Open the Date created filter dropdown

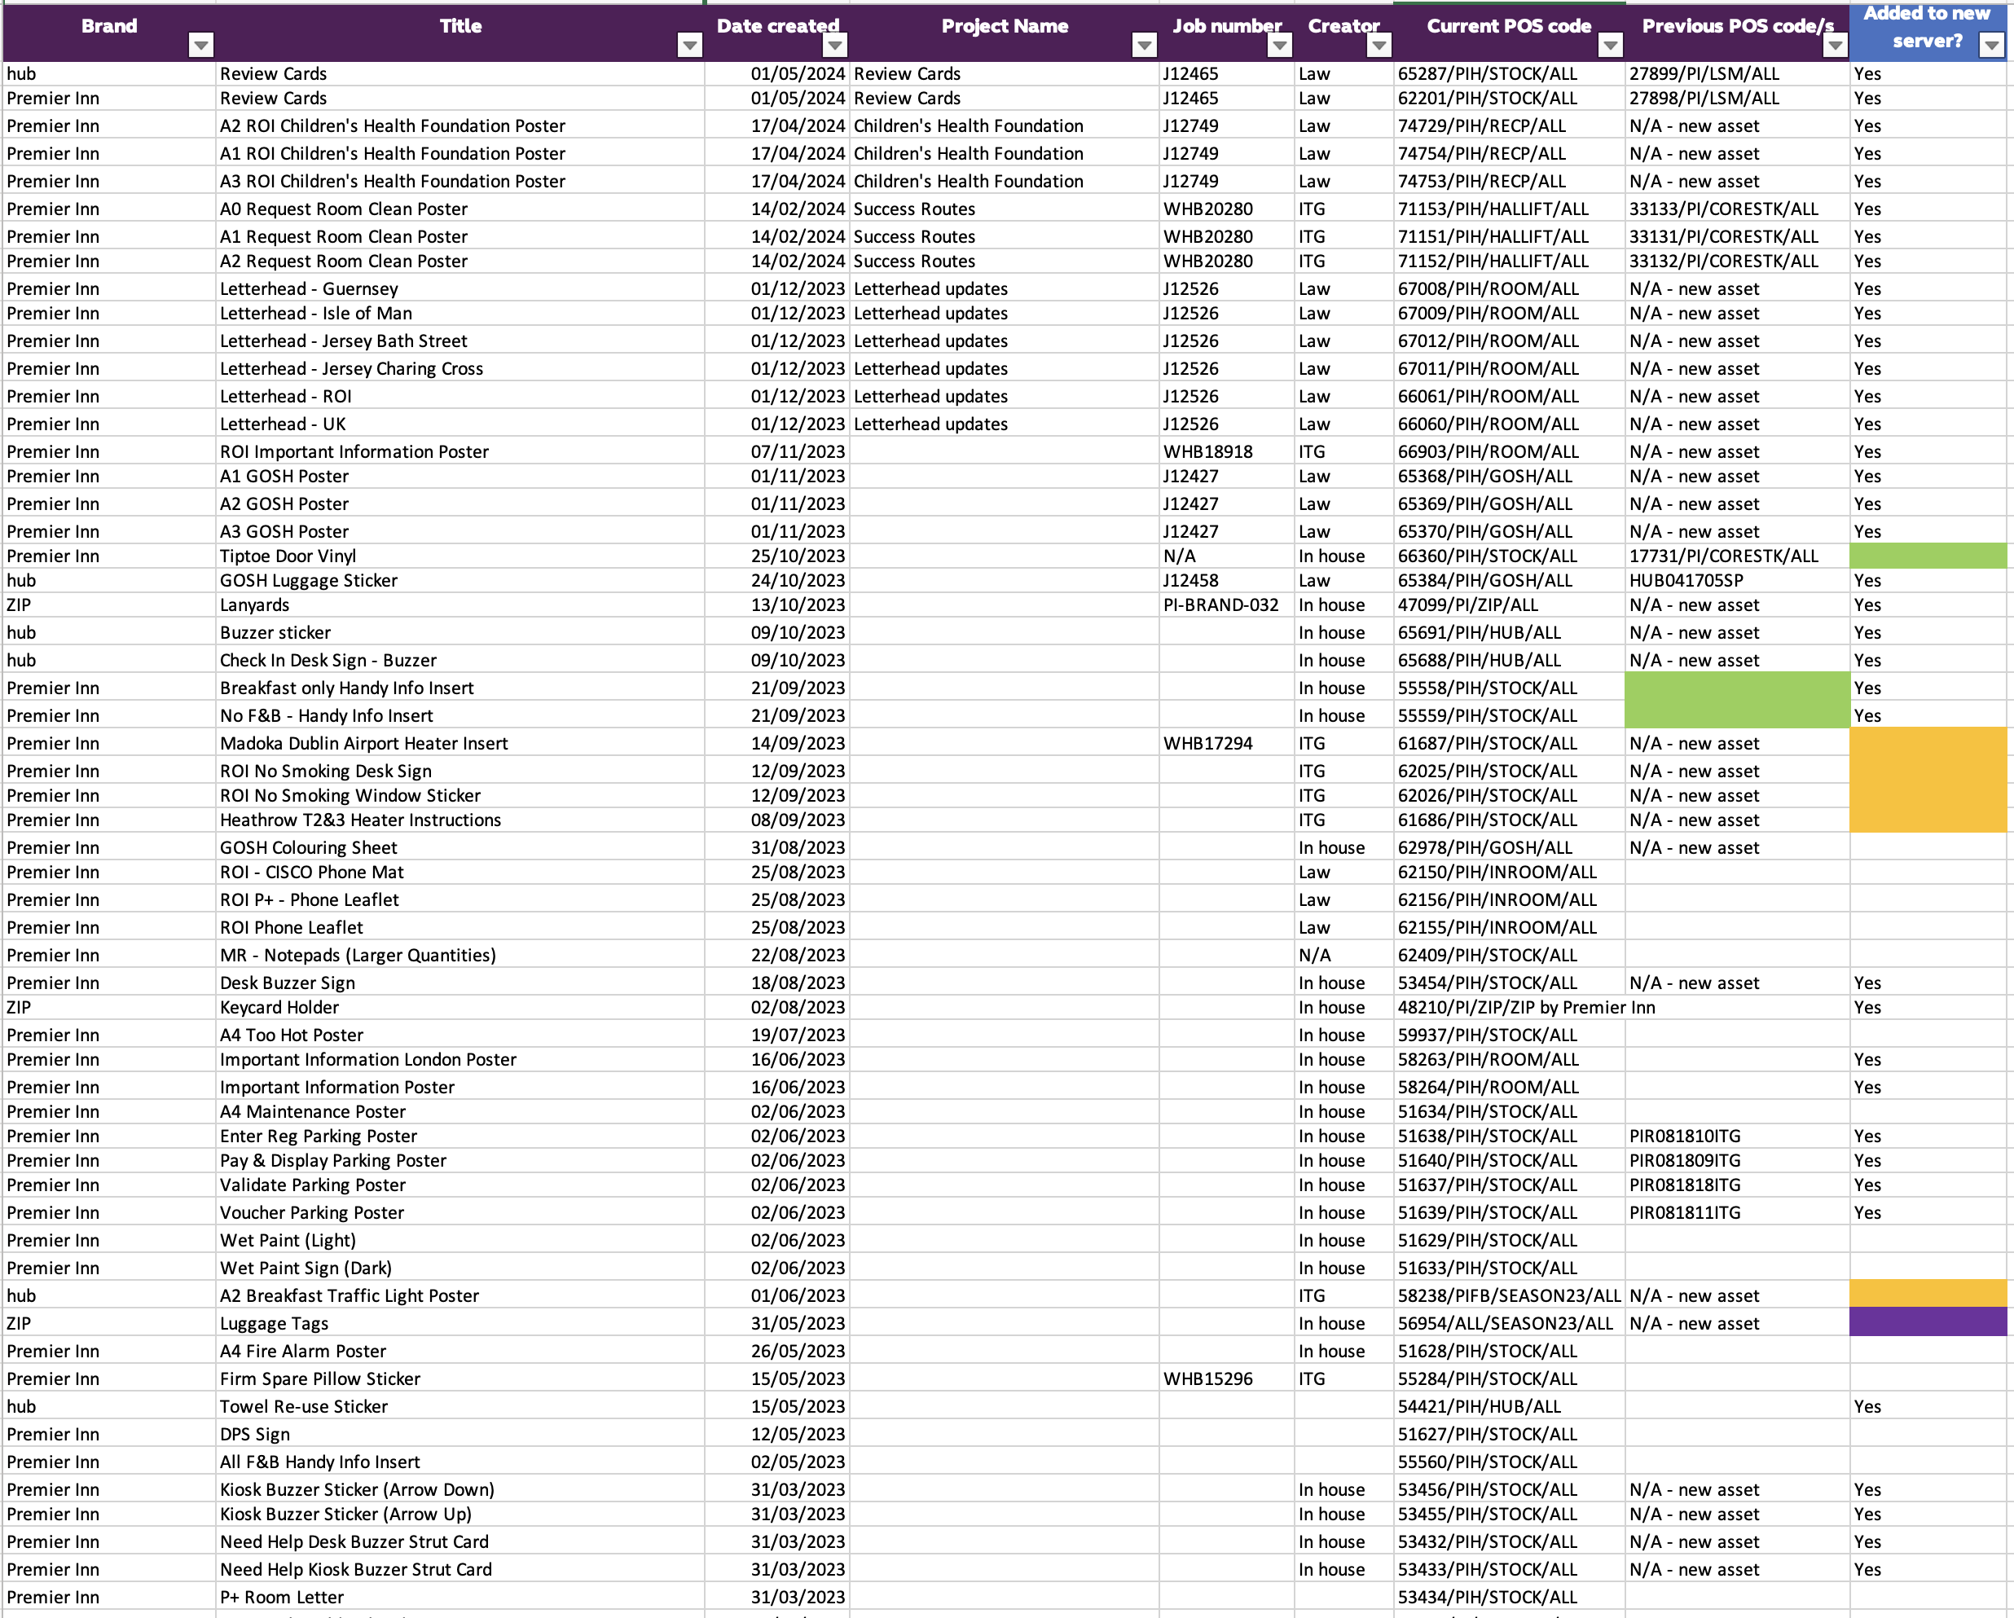(x=835, y=45)
